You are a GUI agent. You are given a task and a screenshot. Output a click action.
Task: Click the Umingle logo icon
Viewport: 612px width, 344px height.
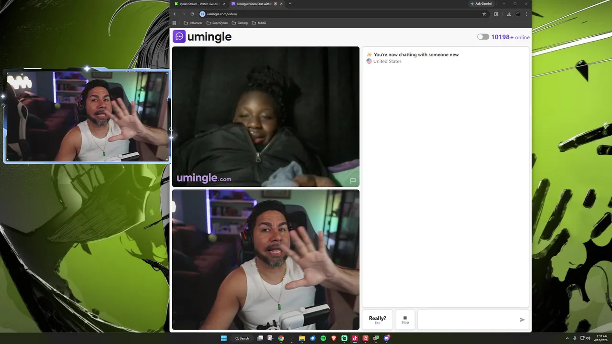tap(179, 36)
